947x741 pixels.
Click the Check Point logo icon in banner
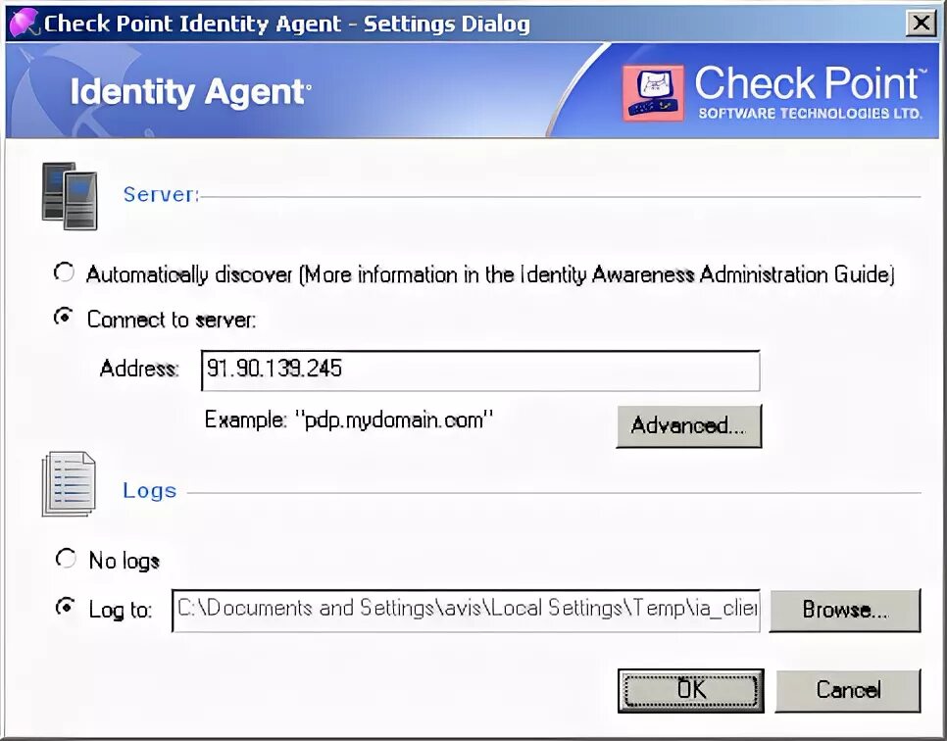tap(653, 92)
